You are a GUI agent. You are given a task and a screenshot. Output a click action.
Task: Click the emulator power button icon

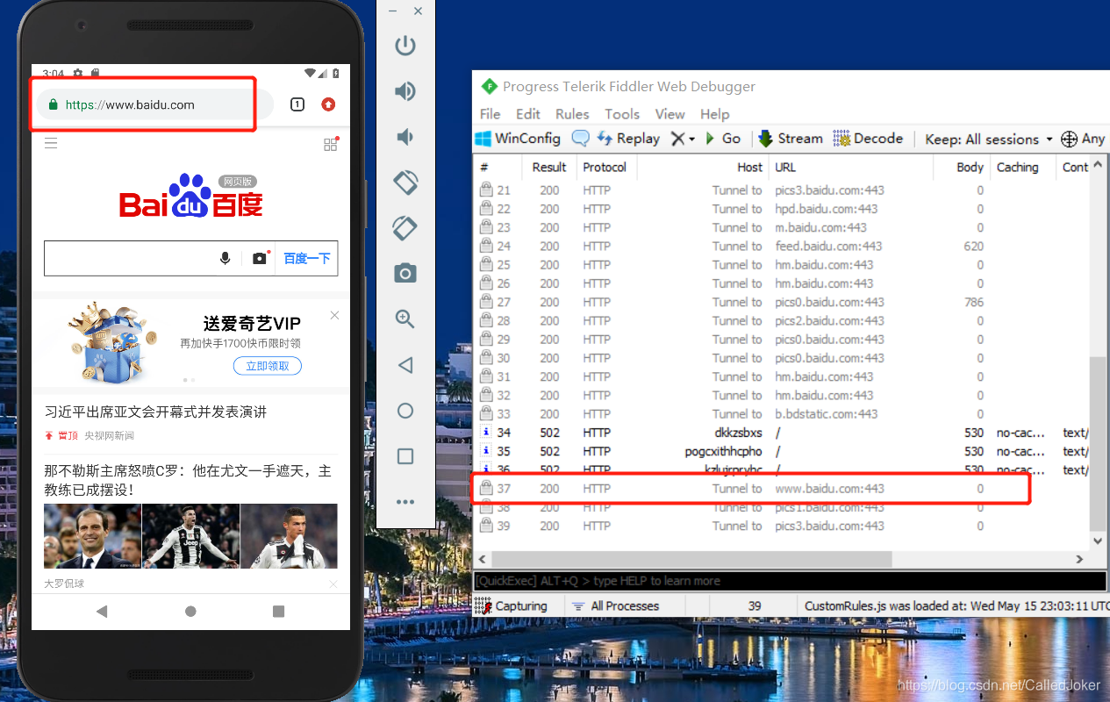405,46
